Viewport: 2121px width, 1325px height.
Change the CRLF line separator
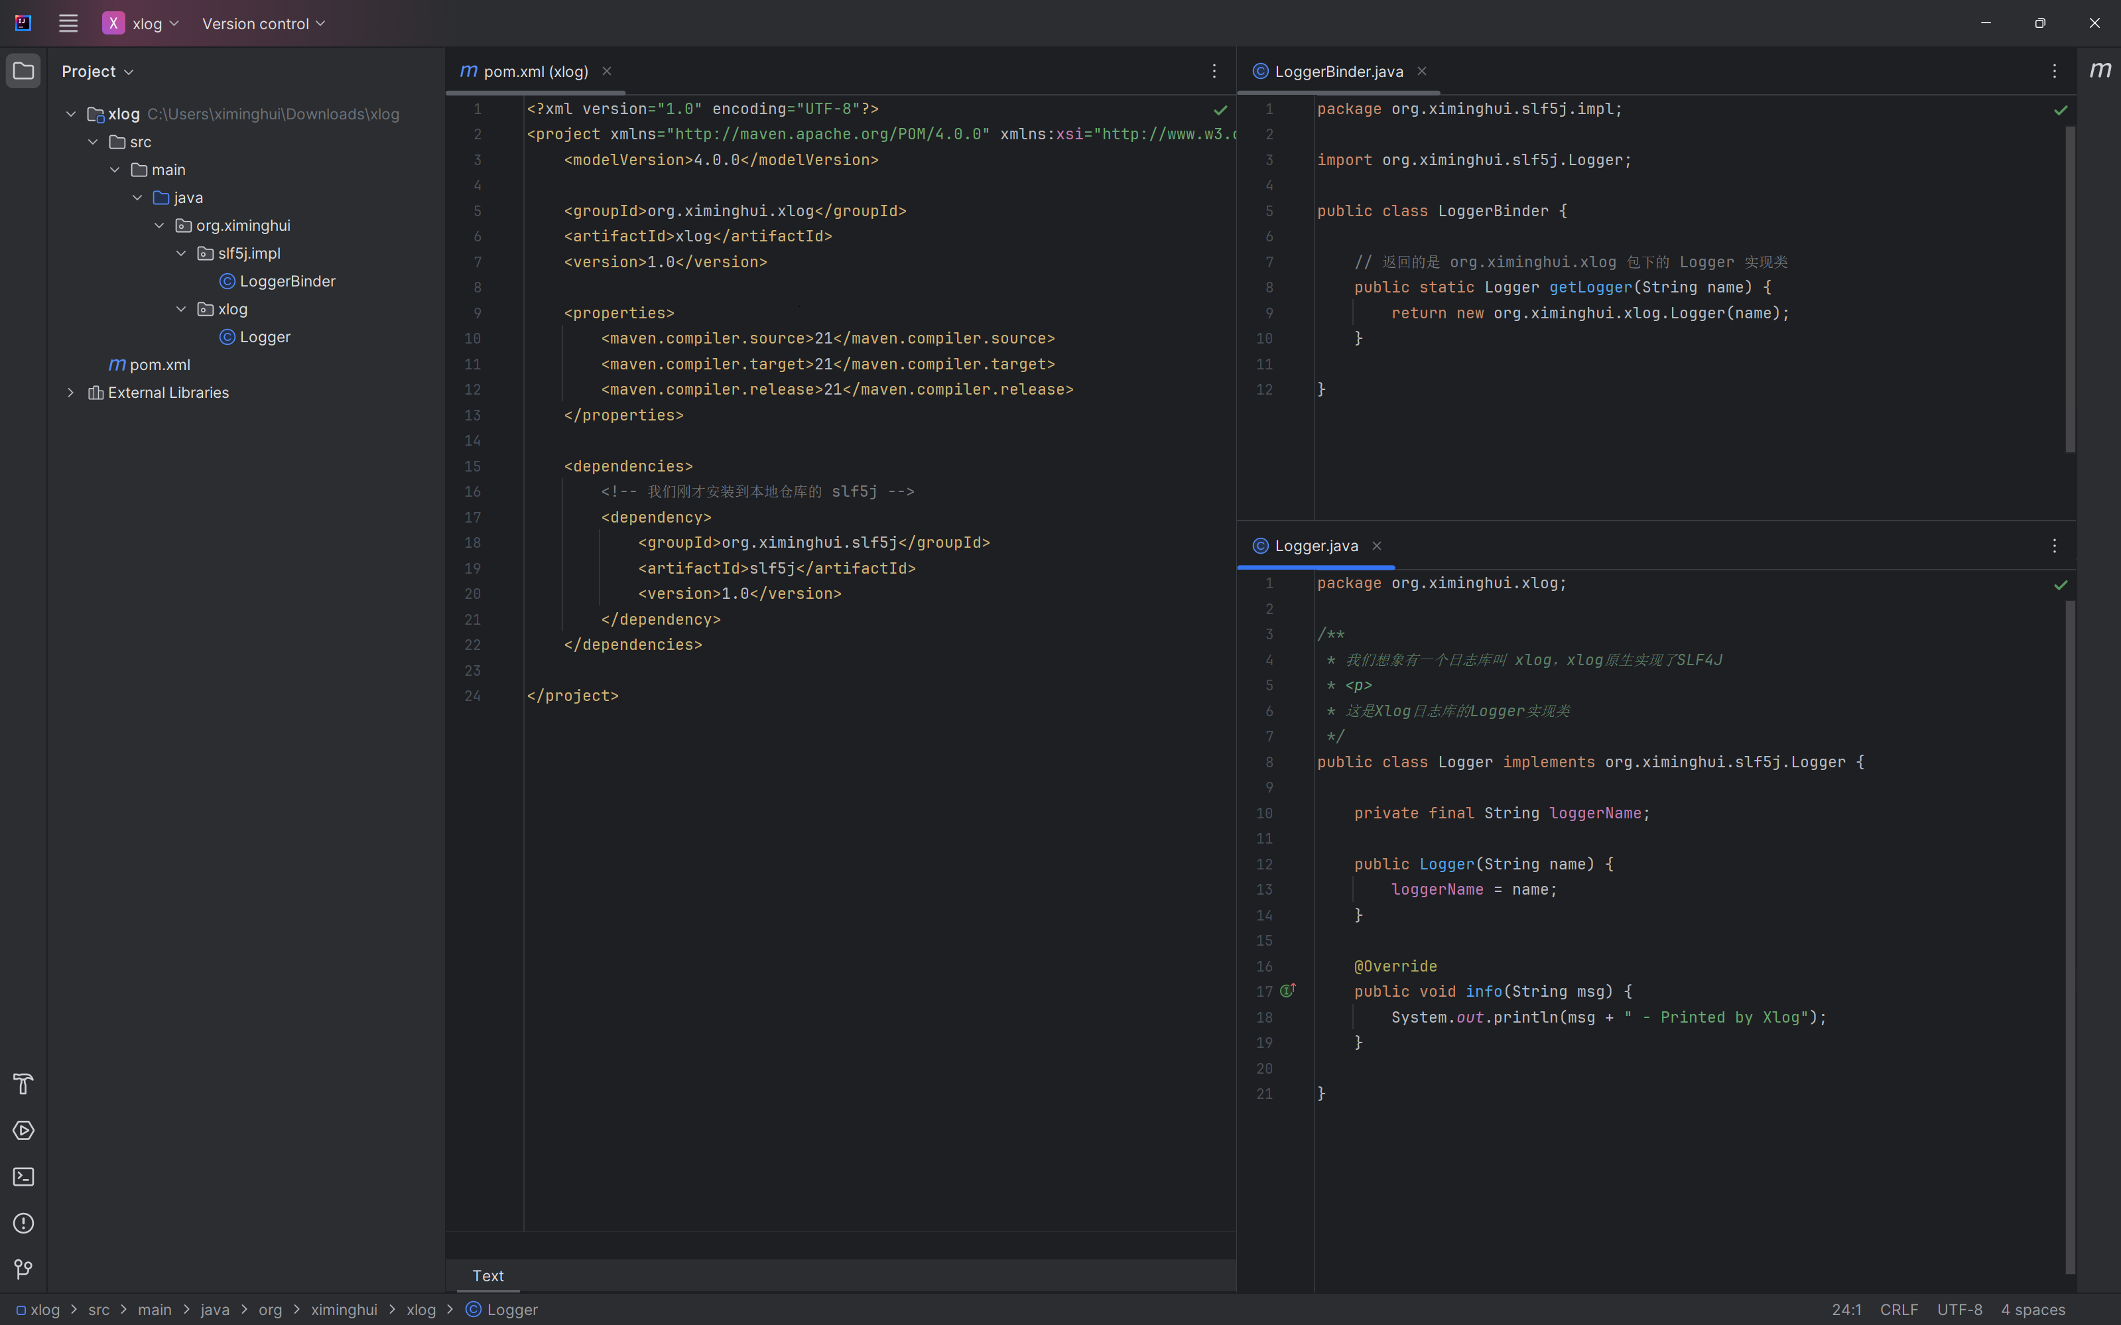click(x=1898, y=1309)
